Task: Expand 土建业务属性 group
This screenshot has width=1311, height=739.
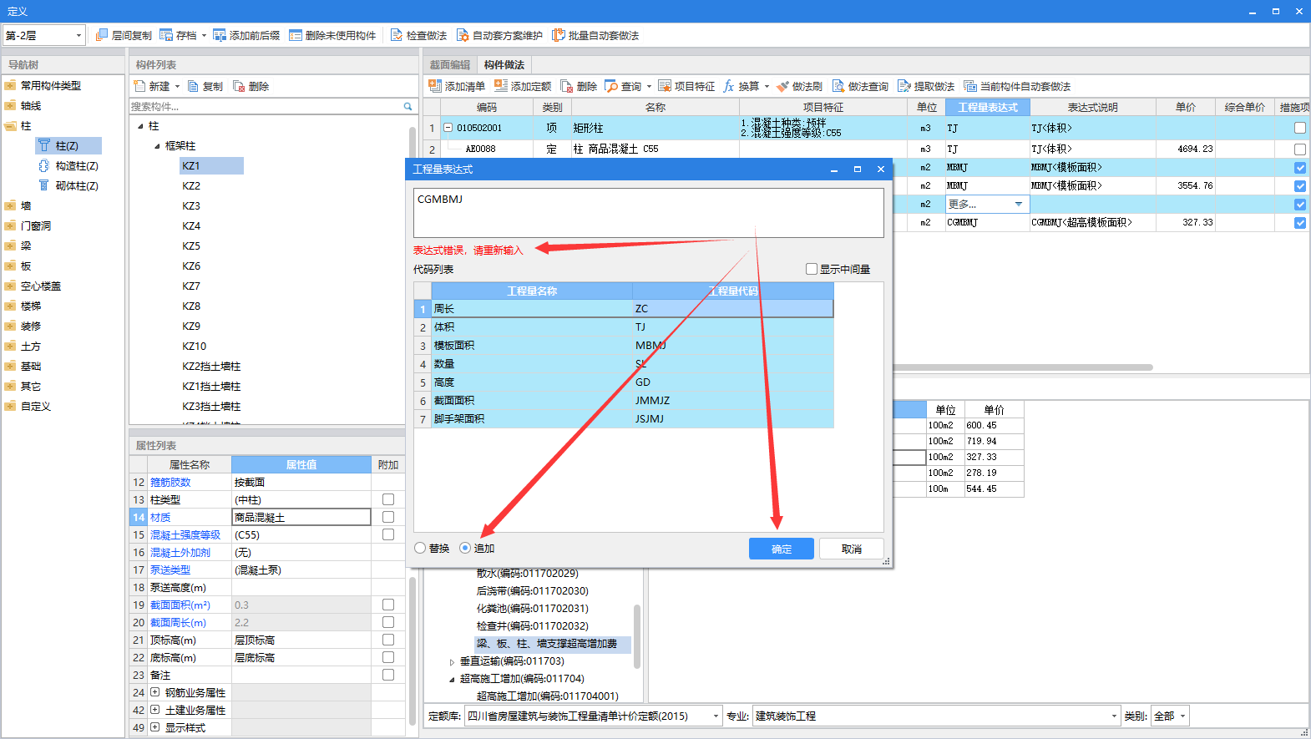Action: pos(154,710)
